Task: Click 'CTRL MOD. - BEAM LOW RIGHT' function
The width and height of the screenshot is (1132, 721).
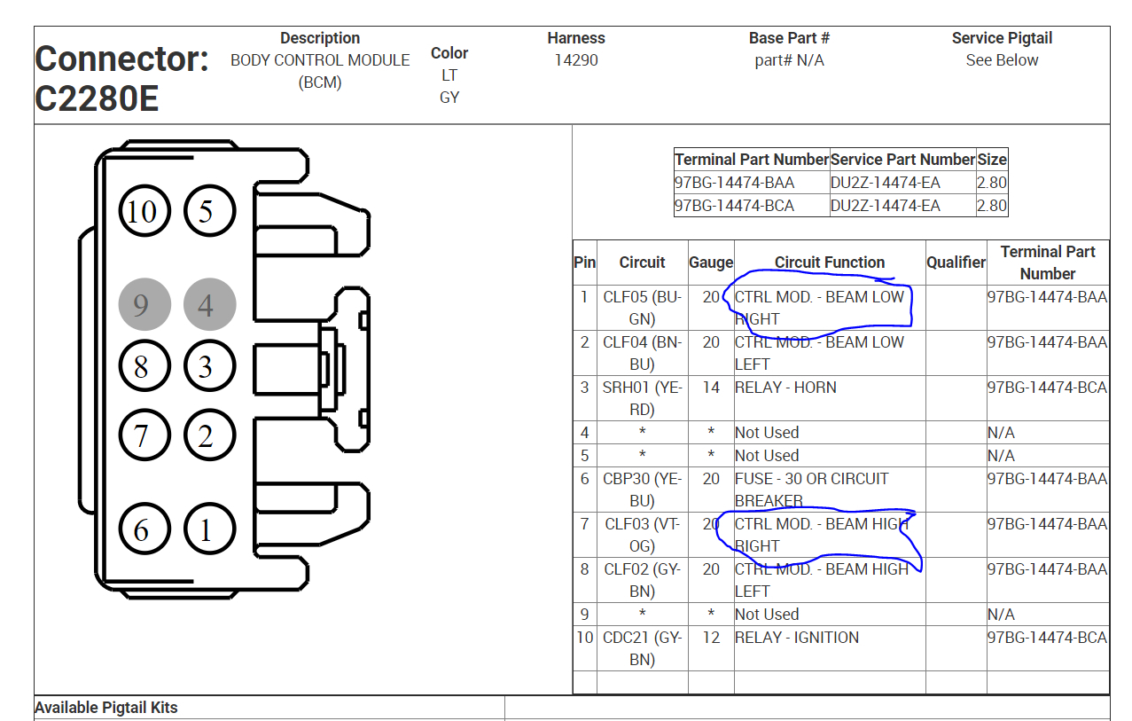Action: (x=820, y=308)
